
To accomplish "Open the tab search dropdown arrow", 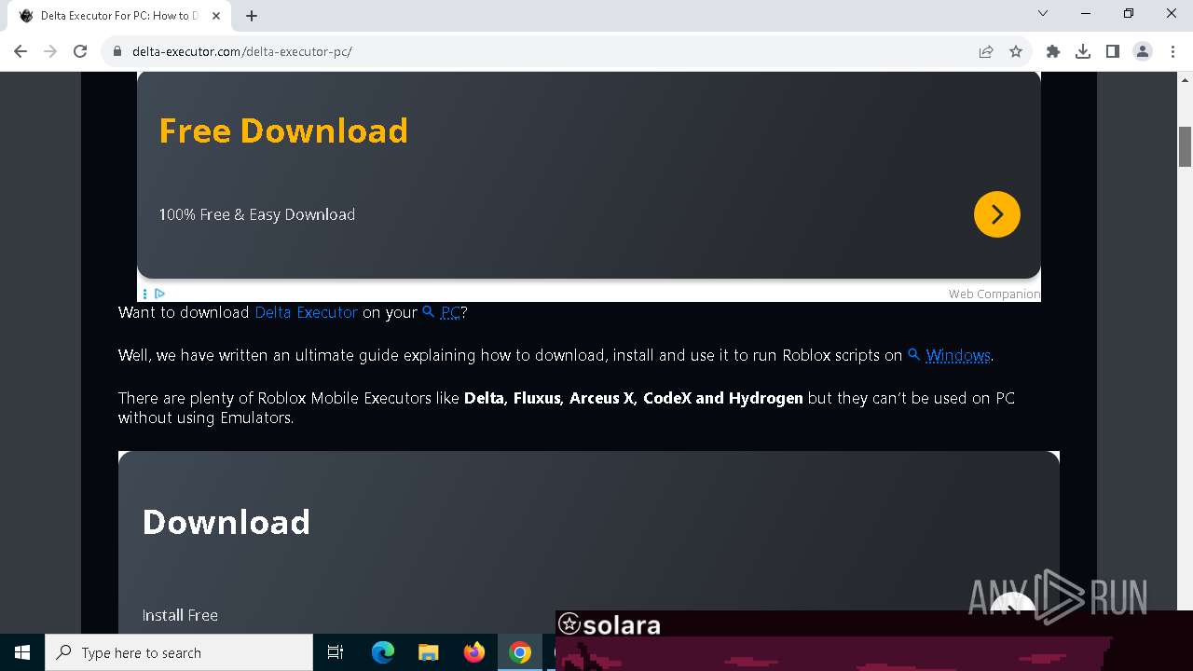I will pos(1043,13).
